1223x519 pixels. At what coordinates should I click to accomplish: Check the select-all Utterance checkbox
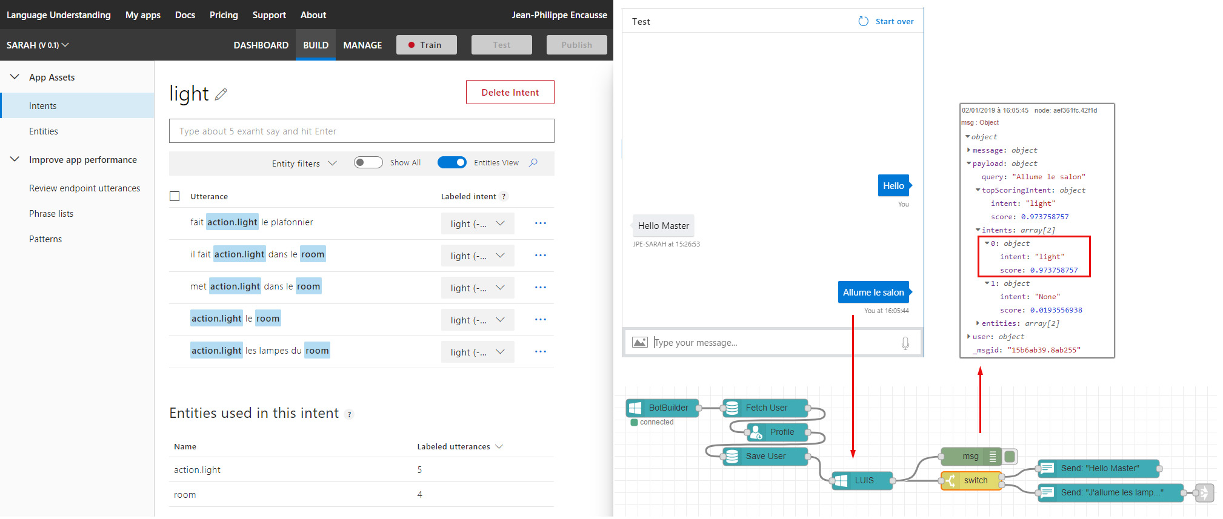pos(175,196)
